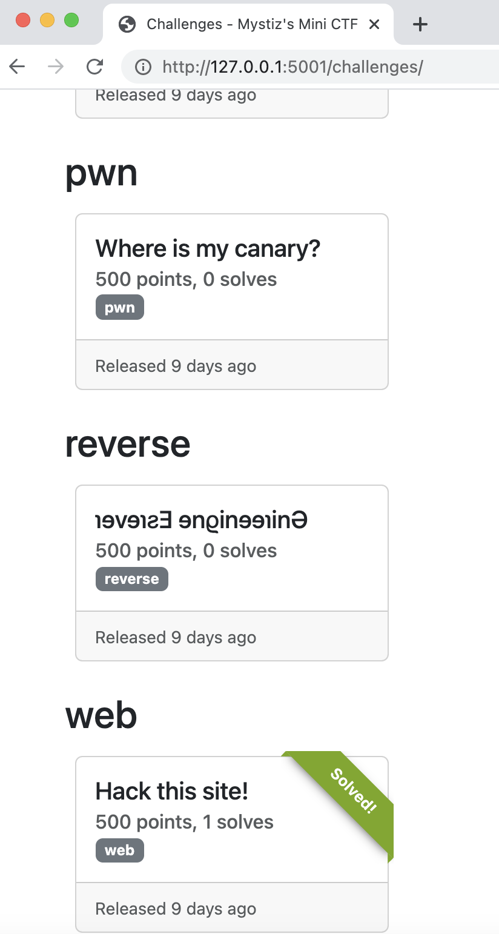Click the pwn category heading
Screen dimensions: 499x934
101,173
